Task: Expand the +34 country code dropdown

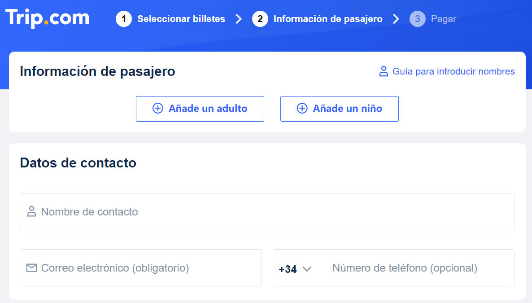Action: click(288, 269)
